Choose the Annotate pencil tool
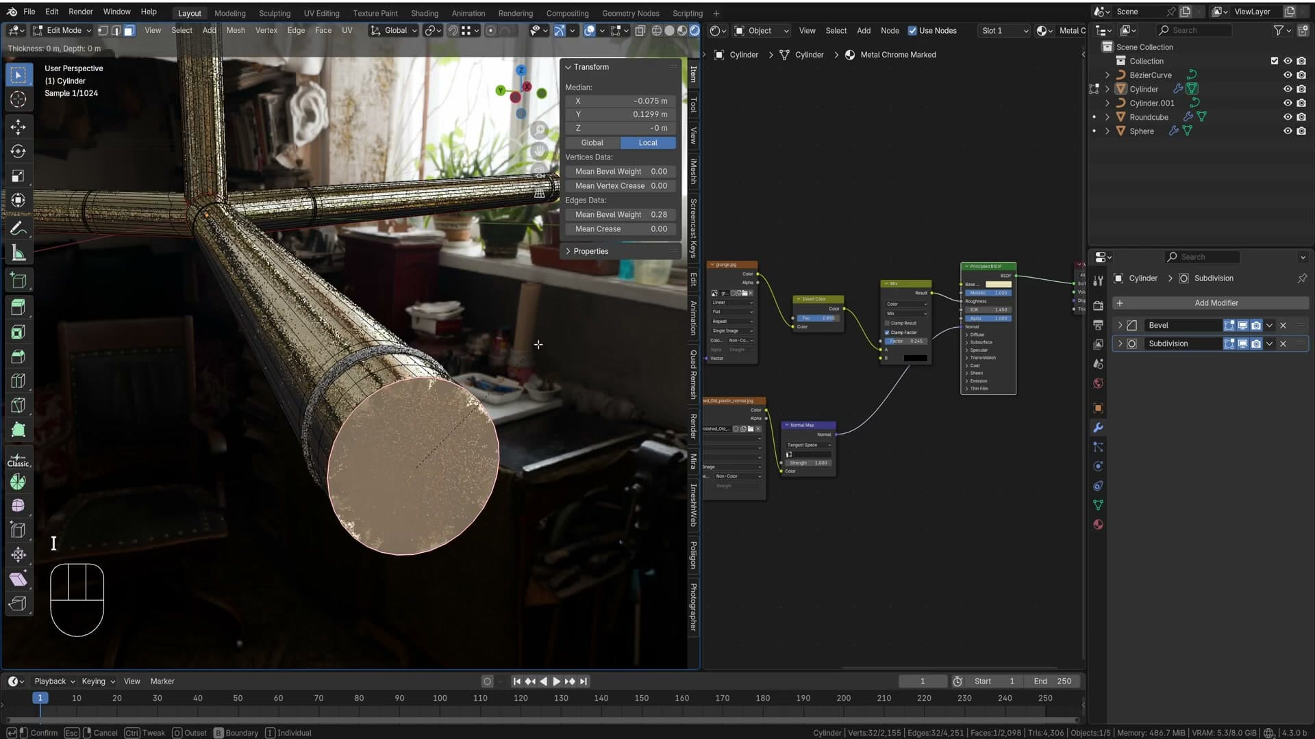The height and width of the screenshot is (739, 1315). click(x=18, y=228)
